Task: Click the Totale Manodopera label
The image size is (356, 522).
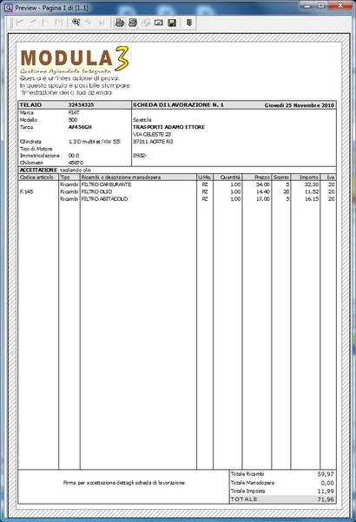Action: coord(253,483)
